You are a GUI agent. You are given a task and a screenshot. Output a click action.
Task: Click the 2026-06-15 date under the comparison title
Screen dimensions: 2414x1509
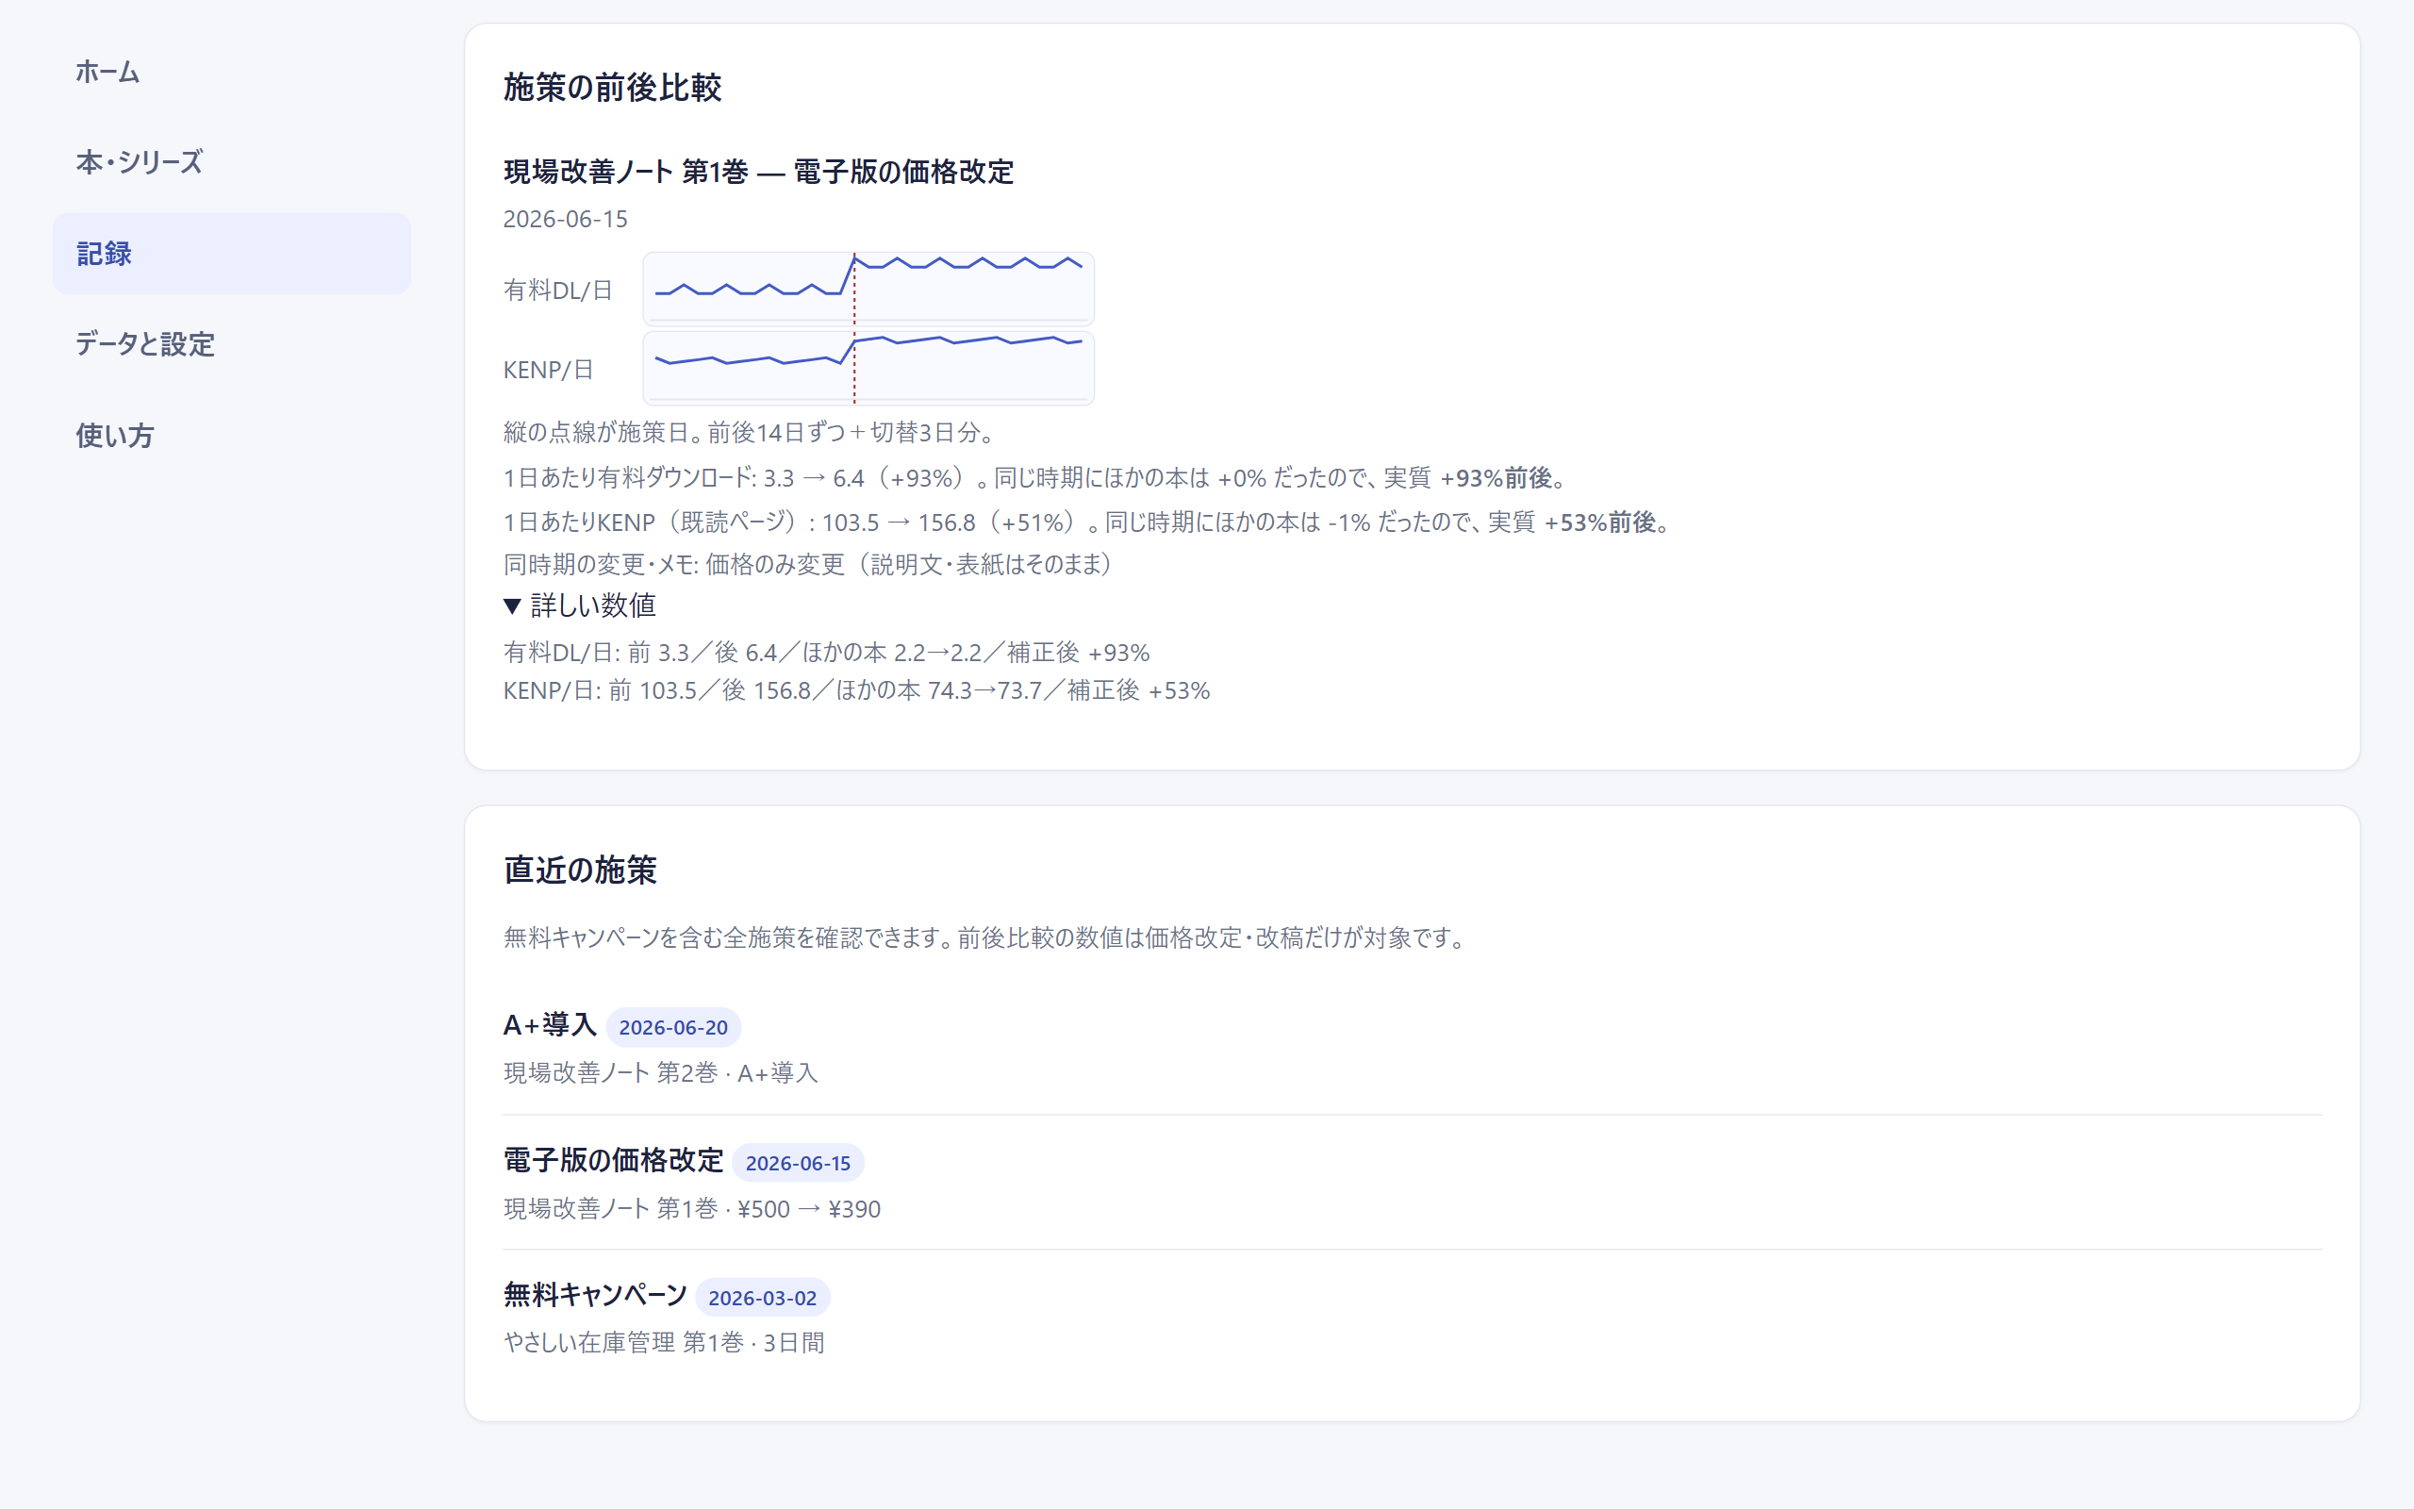pos(566,219)
